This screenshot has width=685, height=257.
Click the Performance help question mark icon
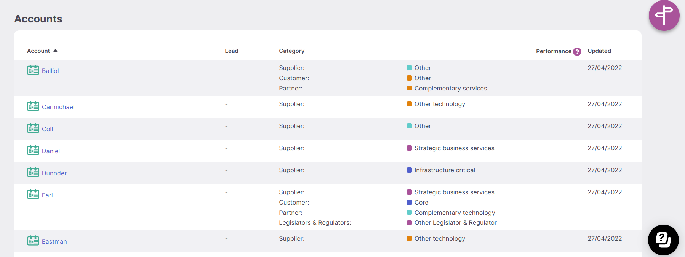577,51
